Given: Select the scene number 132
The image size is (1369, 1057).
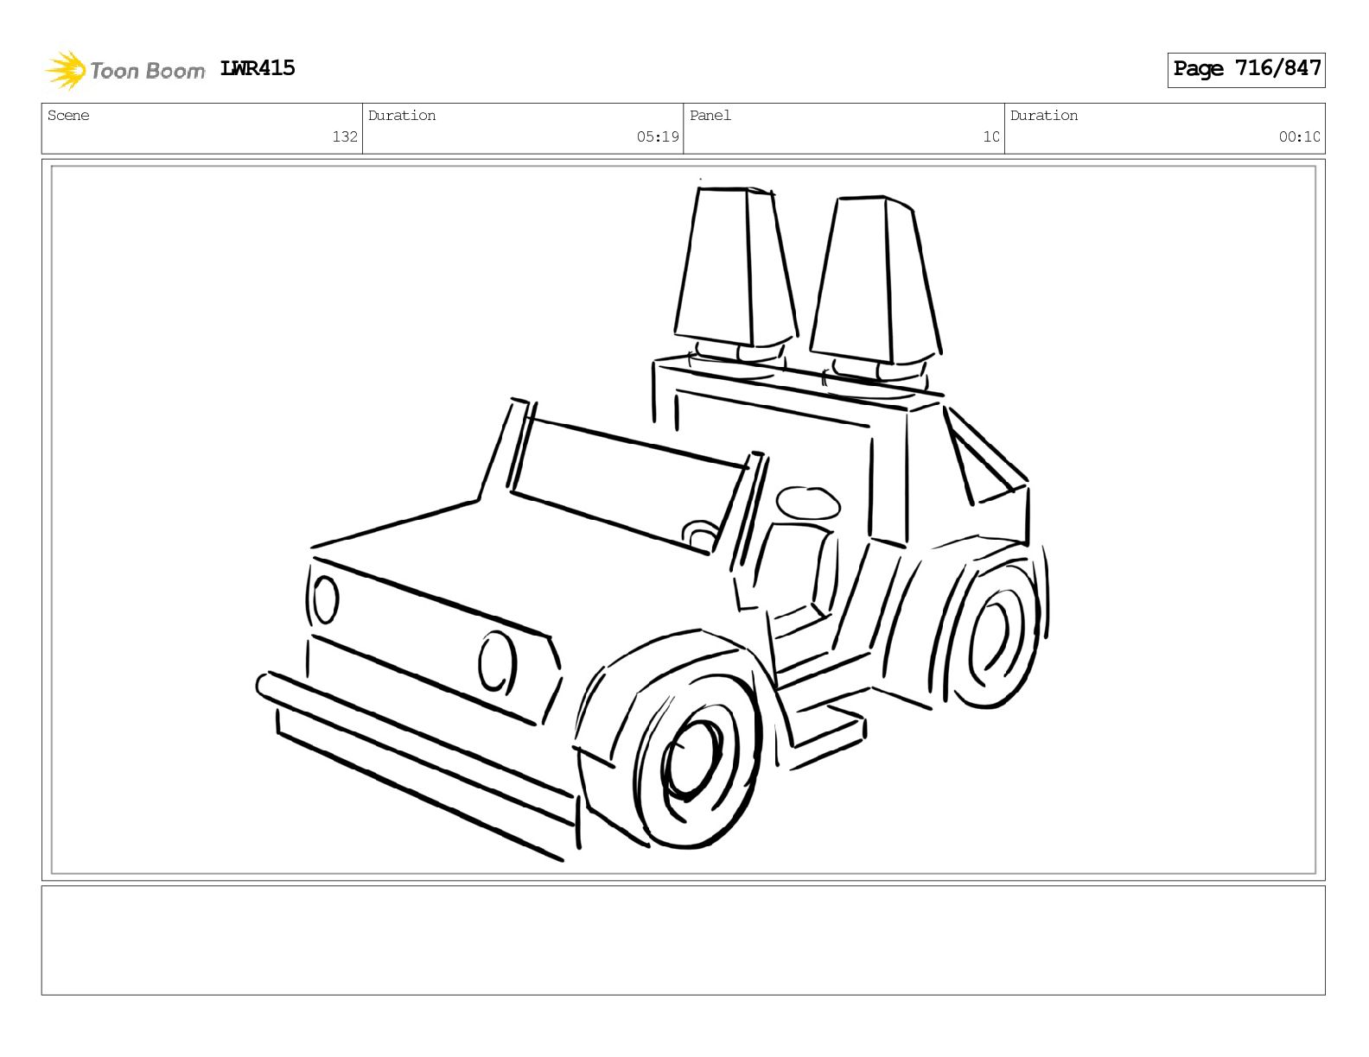Looking at the screenshot, I should tap(345, 136).
